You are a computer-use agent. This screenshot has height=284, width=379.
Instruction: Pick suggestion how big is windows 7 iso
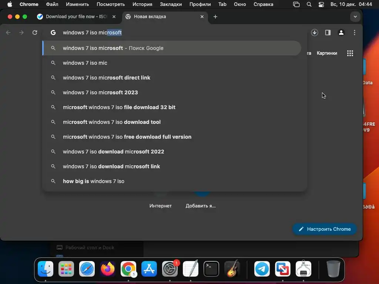(x=172, y=181)
